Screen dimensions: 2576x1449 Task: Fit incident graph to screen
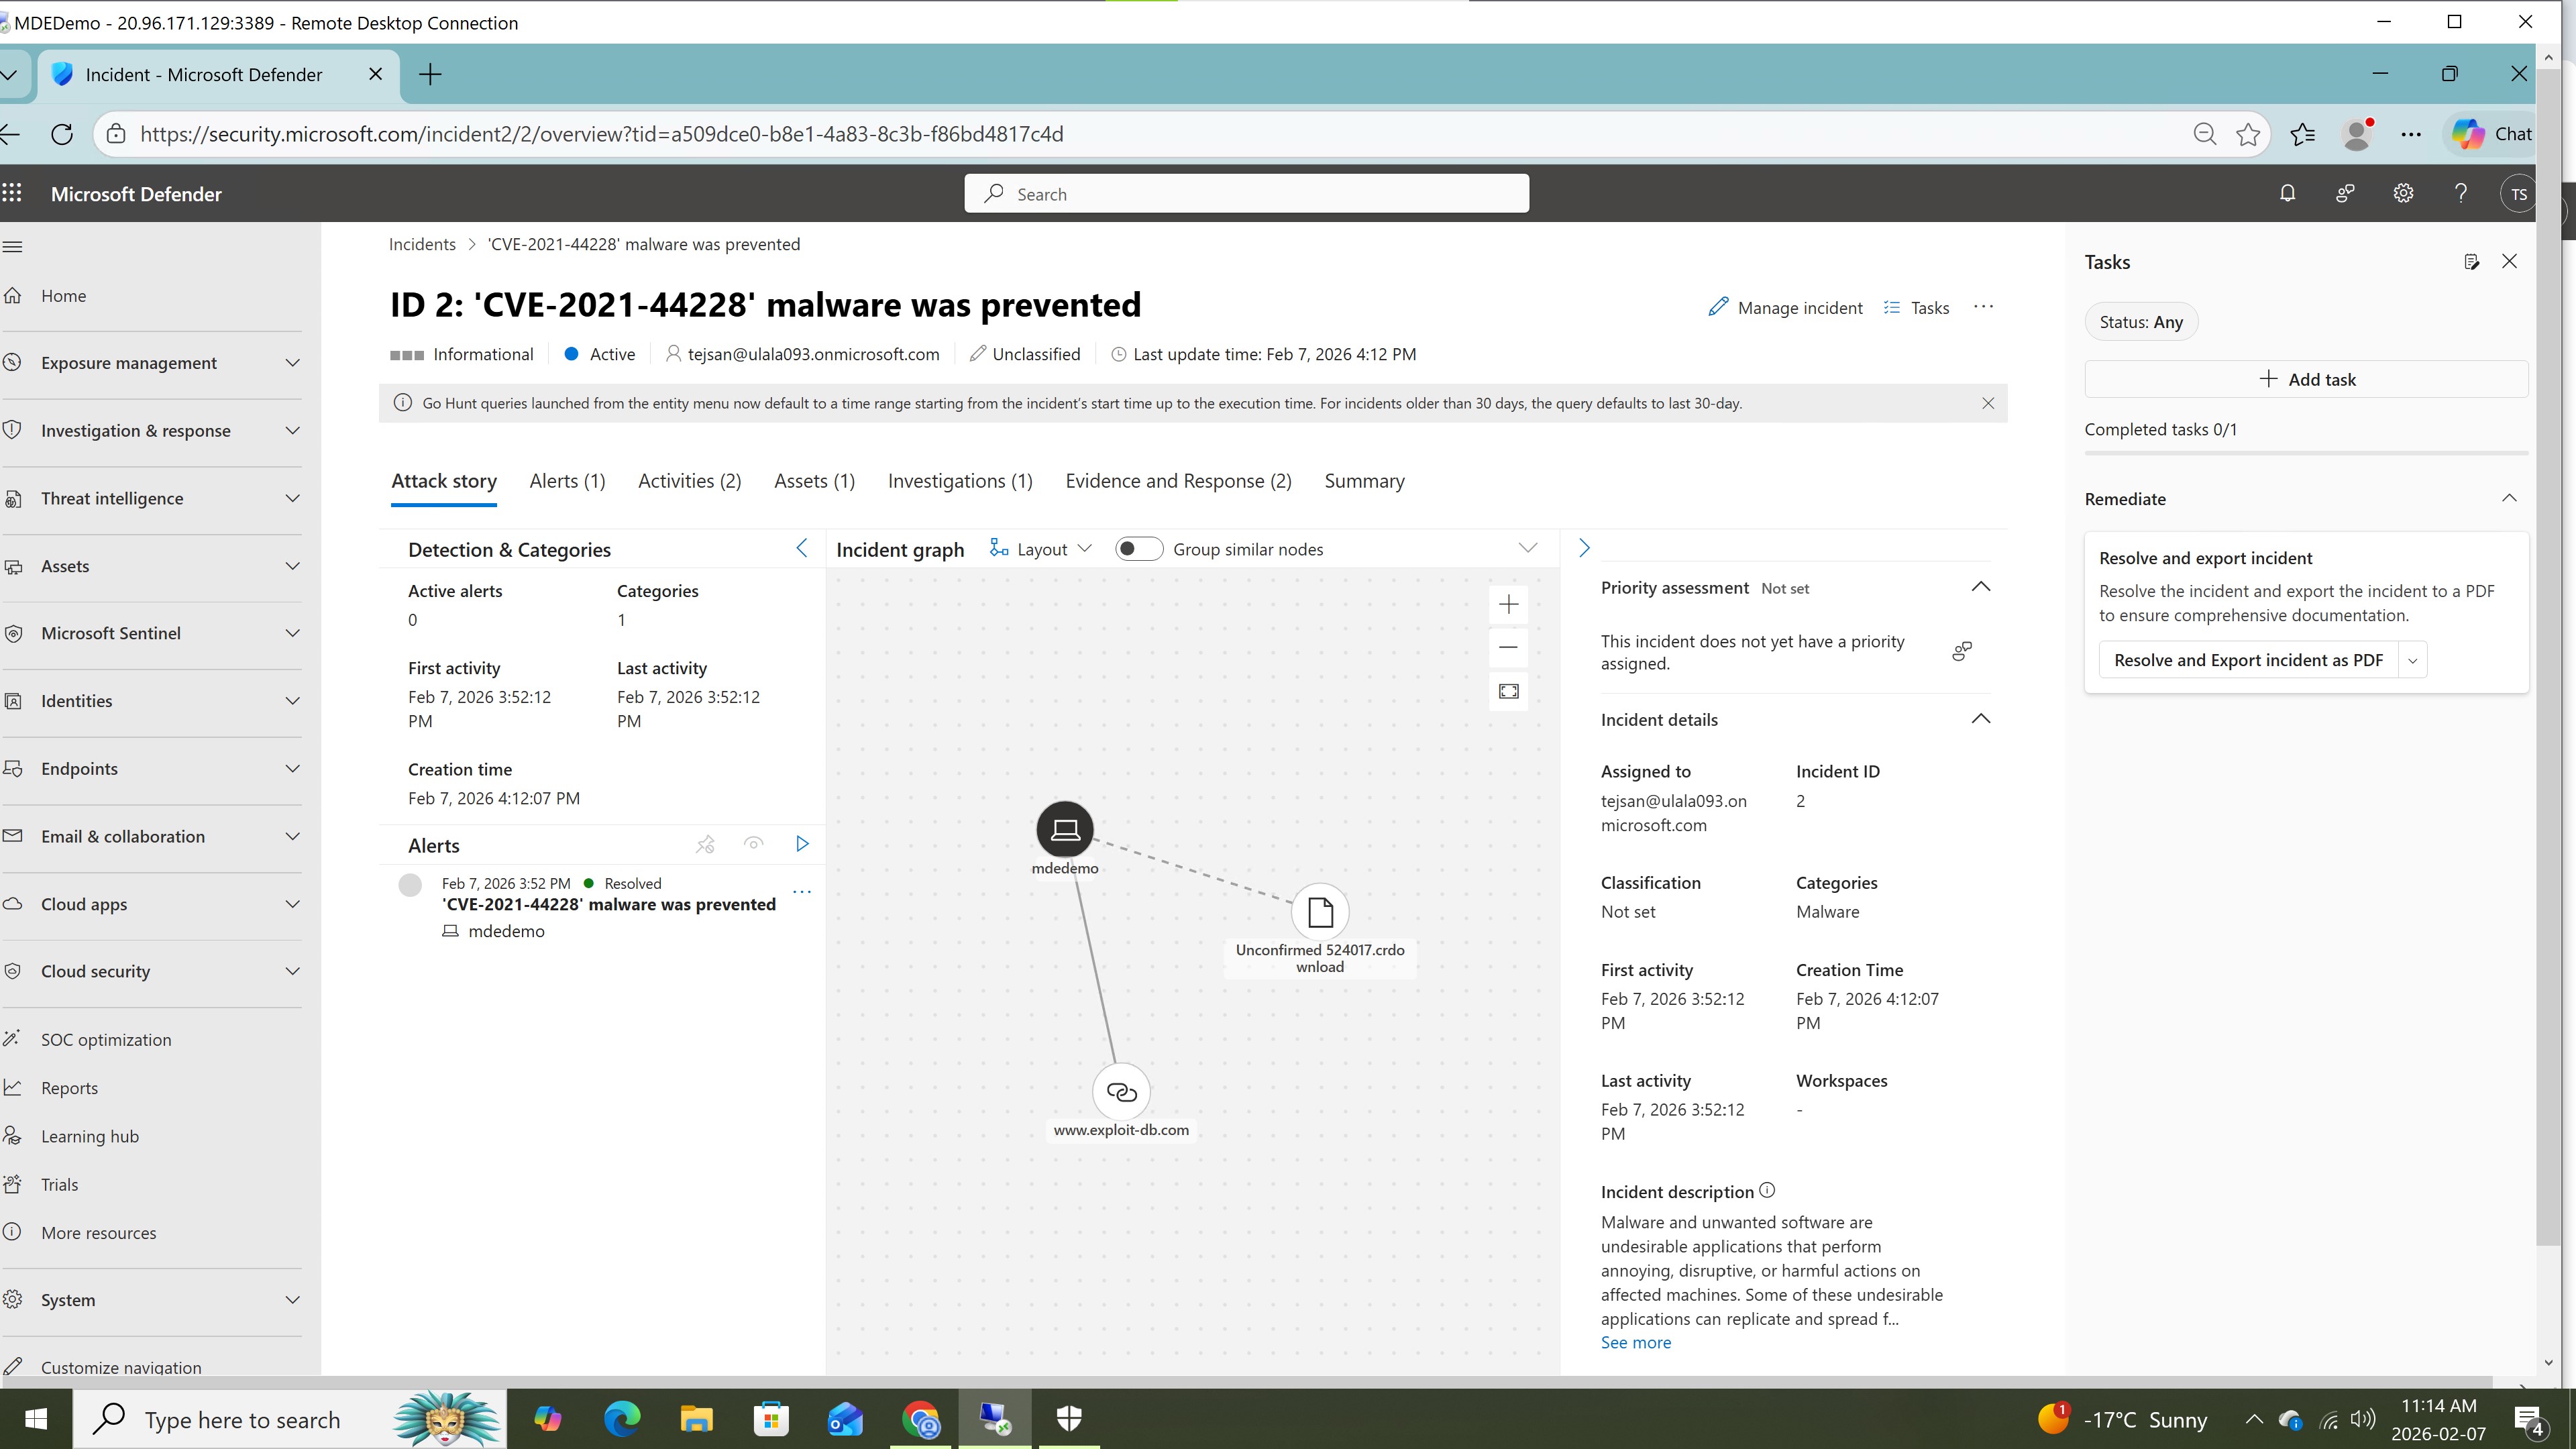(x=1508, y=691)
